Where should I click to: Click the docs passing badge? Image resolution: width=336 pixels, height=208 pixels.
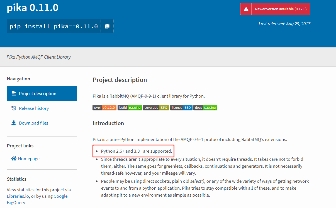(x=205, y=108)
